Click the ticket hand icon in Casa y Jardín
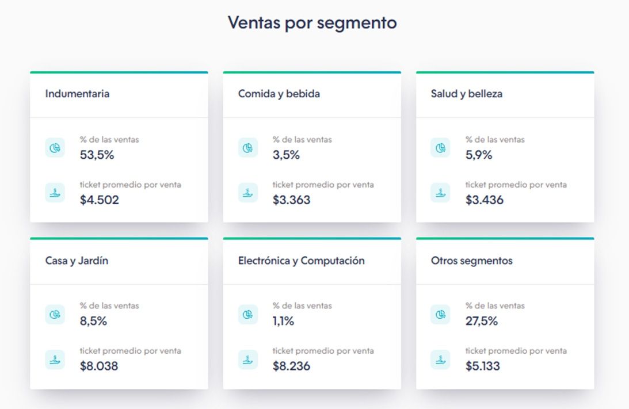The height and width of the screenshot is (409, 629). (x=55, y=360)
